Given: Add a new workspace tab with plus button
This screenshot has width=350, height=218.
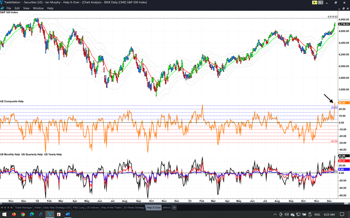Looking at the screenshot, I should 174,208.
